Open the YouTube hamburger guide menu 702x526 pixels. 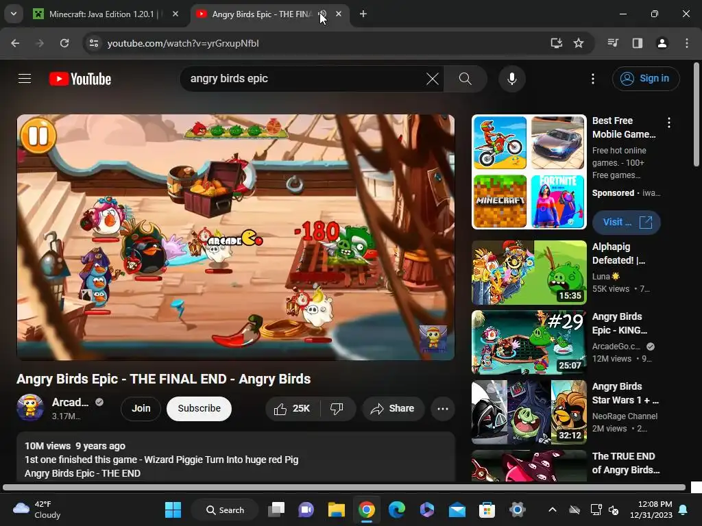[25, 79]
